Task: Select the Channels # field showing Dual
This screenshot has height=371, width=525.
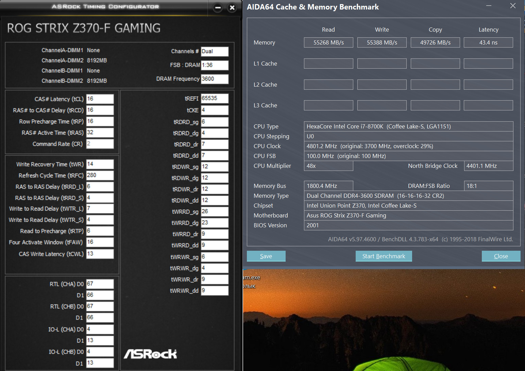Action: point(215,51)
